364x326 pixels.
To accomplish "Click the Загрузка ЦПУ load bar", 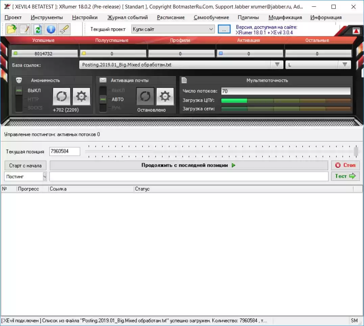I will pos(286,100).
